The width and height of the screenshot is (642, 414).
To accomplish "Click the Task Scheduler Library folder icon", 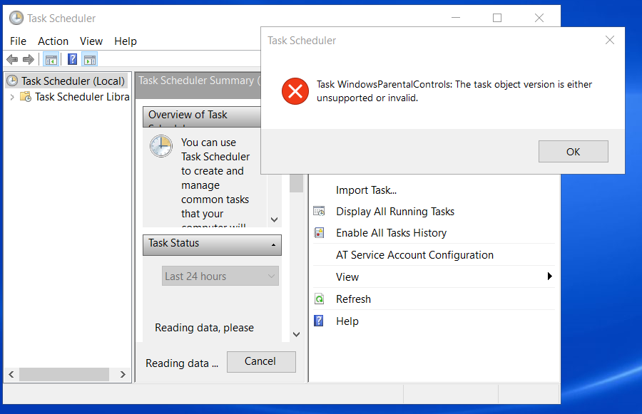I will click(26, 96).
